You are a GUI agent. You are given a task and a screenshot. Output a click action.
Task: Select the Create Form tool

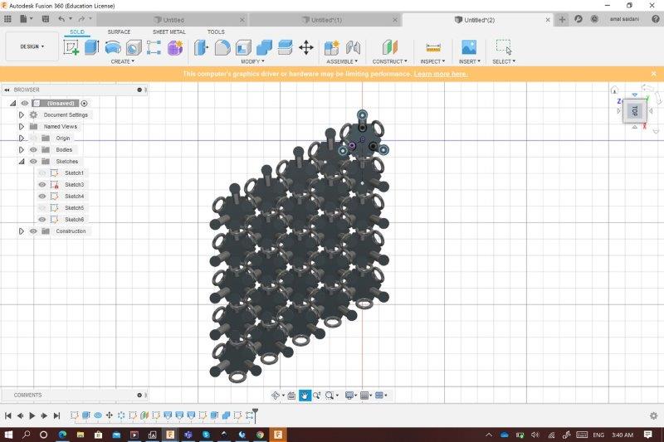coord(175,47)
